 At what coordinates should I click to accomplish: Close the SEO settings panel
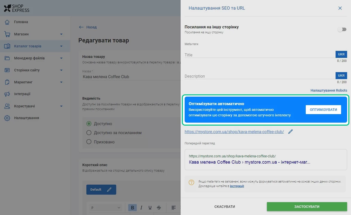(340, 8)
